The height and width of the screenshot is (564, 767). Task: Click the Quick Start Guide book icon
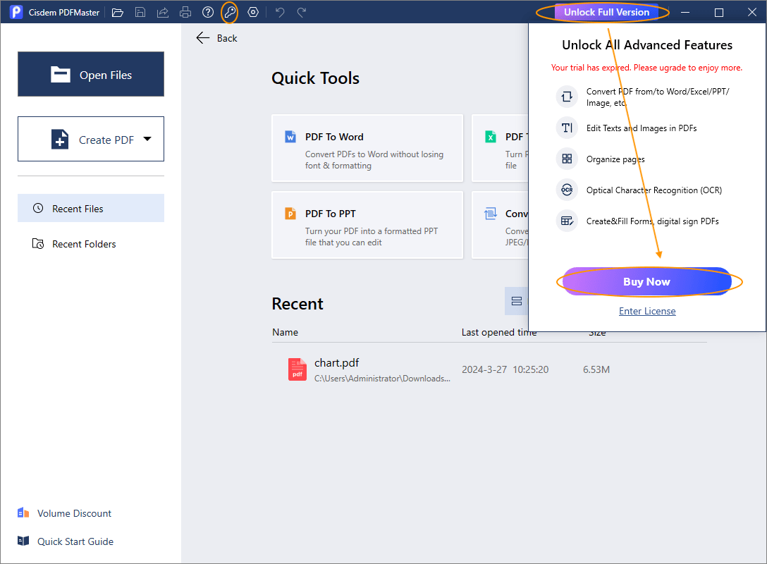(x=23, y=541)
